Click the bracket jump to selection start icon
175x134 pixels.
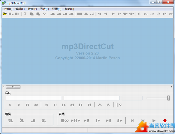tap(64, 105)
